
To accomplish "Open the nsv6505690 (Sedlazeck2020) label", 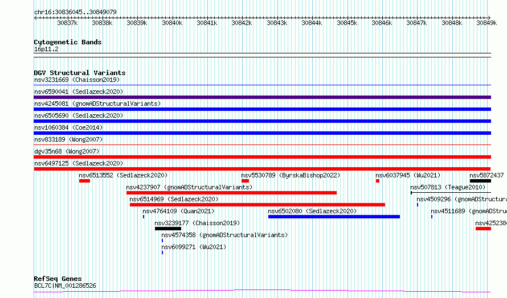I will point(79,115).
